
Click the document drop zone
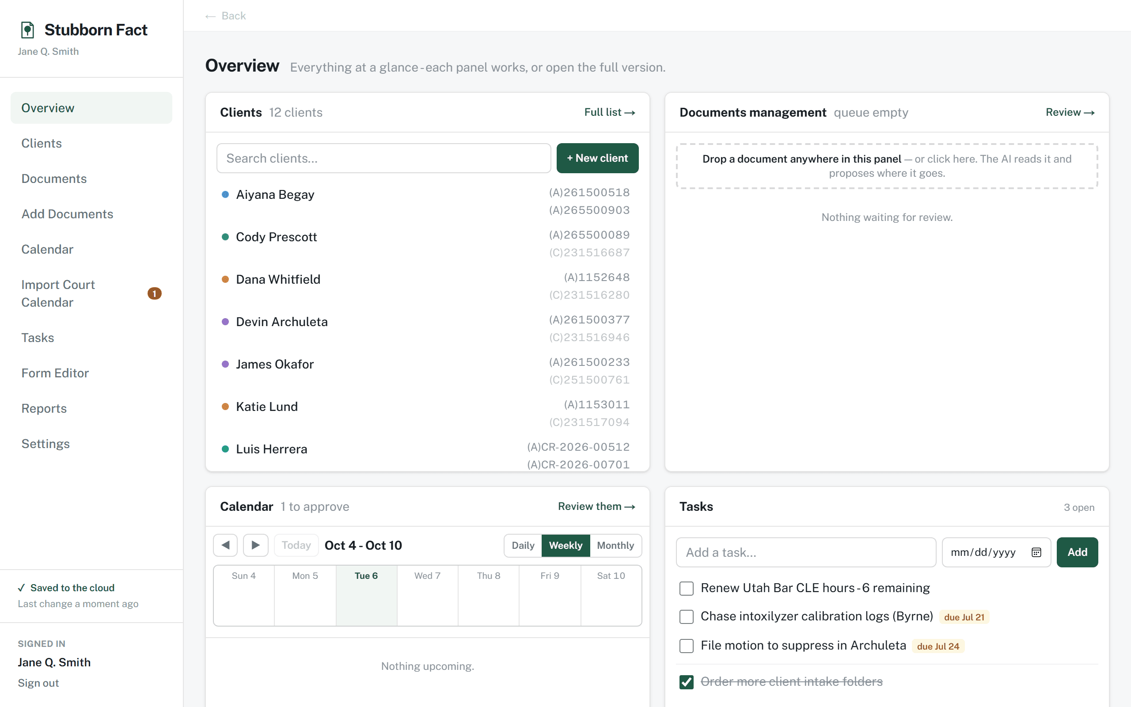point(887,166)
